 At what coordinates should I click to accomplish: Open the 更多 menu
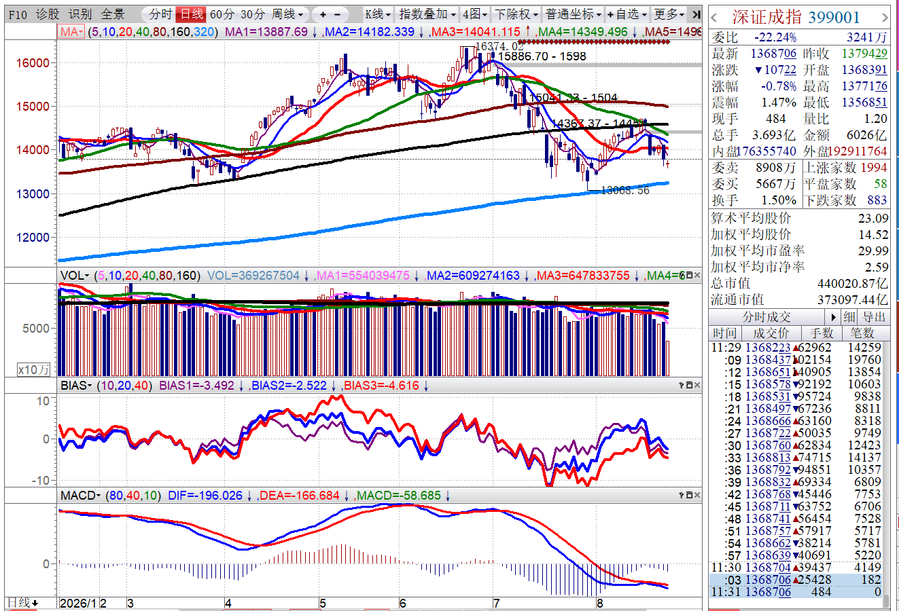point(669,14)
